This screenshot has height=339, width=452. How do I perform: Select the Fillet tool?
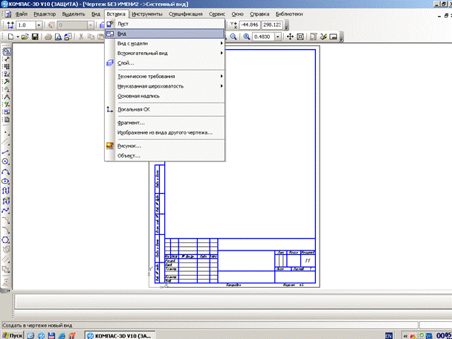(x=6, y=230)
